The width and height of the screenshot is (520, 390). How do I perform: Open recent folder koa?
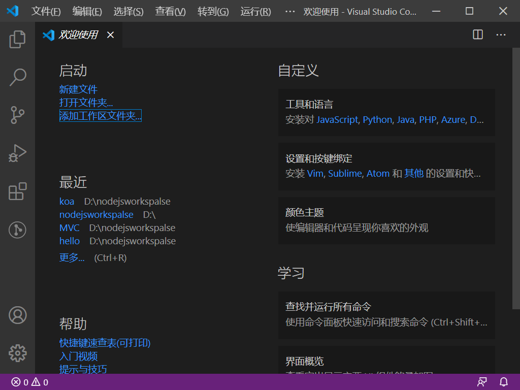67,201
